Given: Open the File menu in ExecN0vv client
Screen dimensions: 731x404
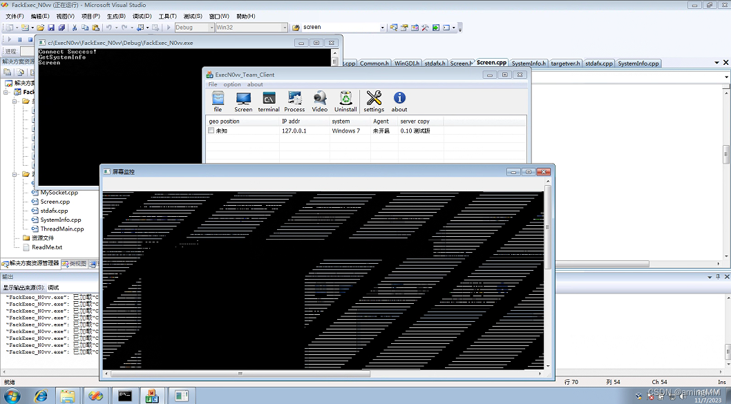Looking at the screenshot, I should [213, 84].
